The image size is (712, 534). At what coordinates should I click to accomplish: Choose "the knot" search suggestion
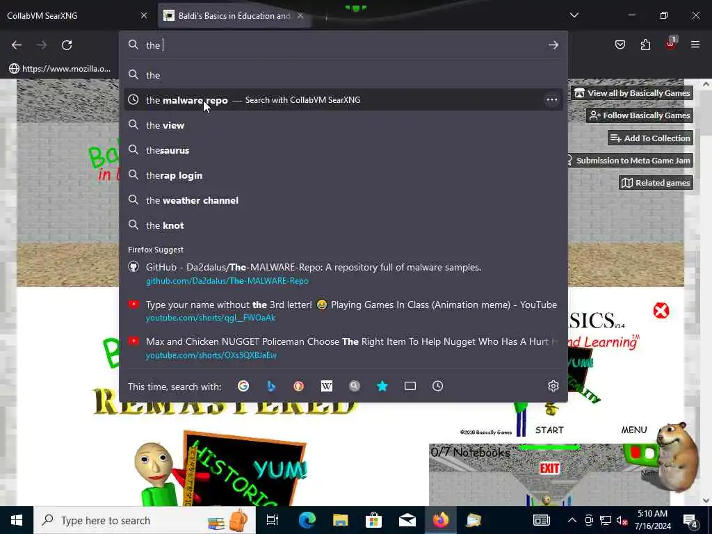pyautogui.click(x=343, y=225)
